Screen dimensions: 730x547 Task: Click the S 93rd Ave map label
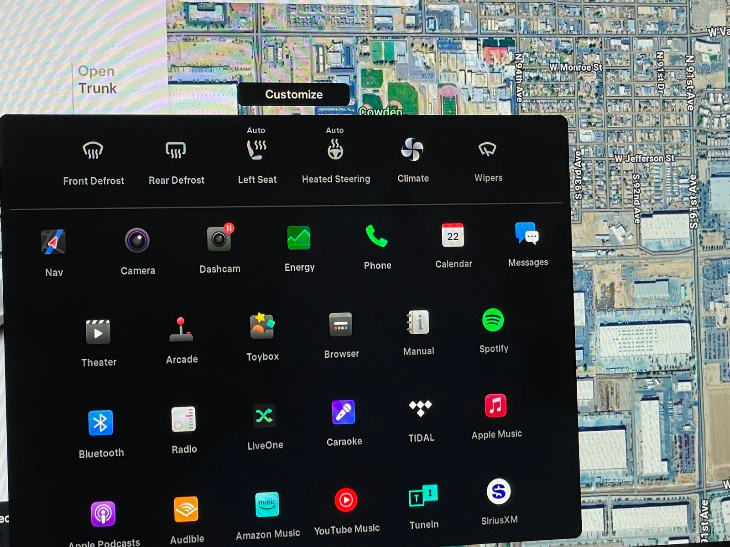(x=578, y=175)
